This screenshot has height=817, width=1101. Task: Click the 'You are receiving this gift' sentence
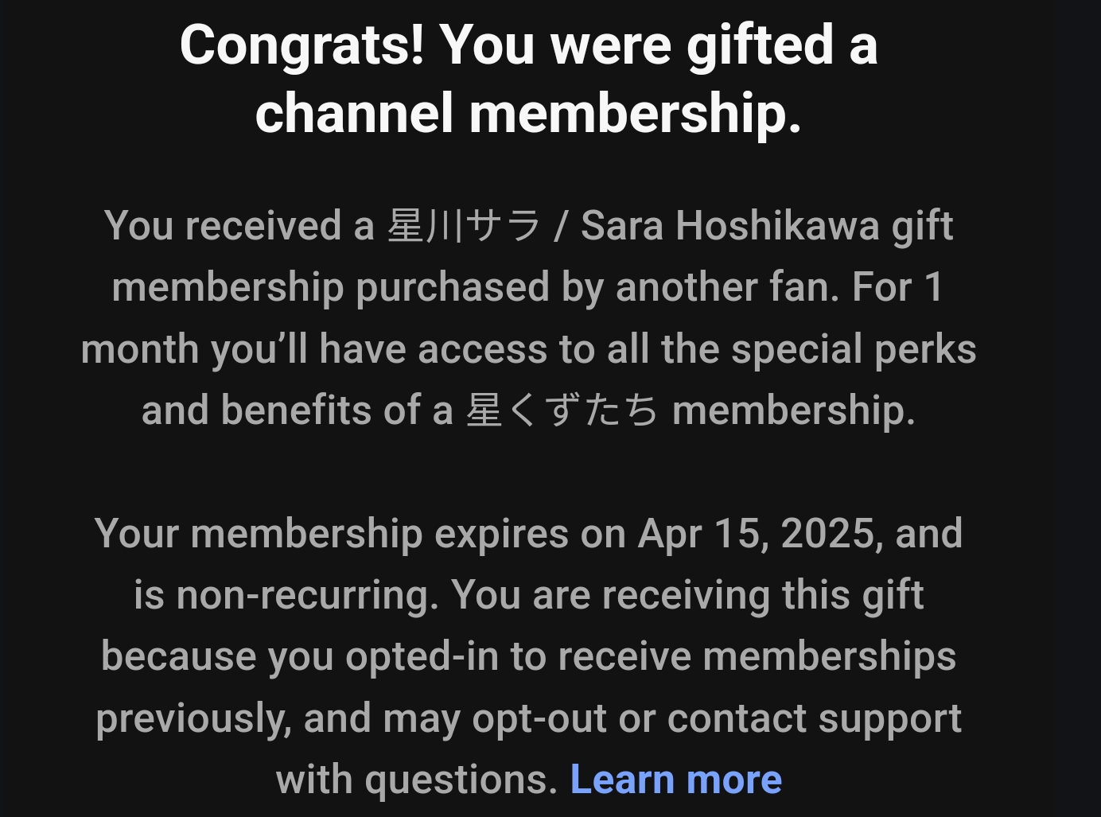click(688, 595)
